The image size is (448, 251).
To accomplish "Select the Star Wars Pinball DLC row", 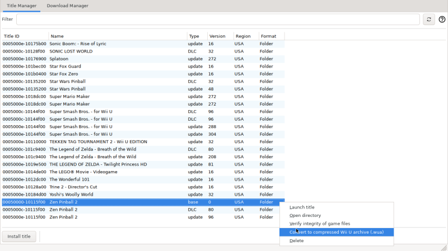I will [x=143, y=81].
